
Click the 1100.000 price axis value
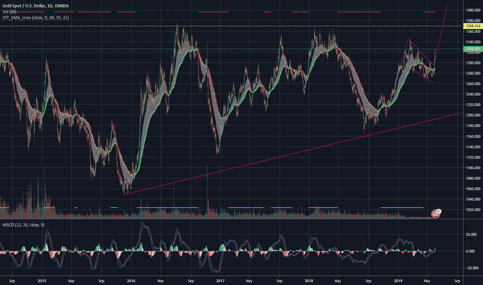click(x=473, y=168)
